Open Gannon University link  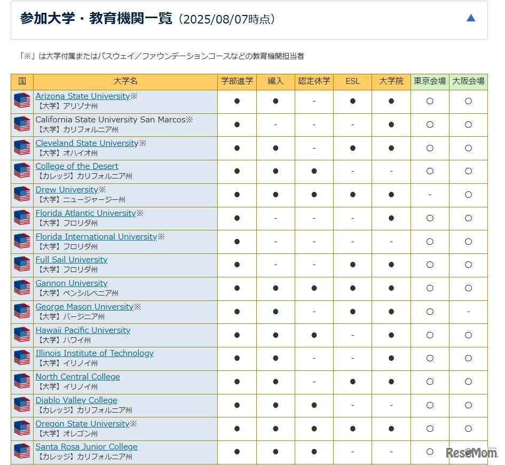pyautogui.click(x=72, y=283)
